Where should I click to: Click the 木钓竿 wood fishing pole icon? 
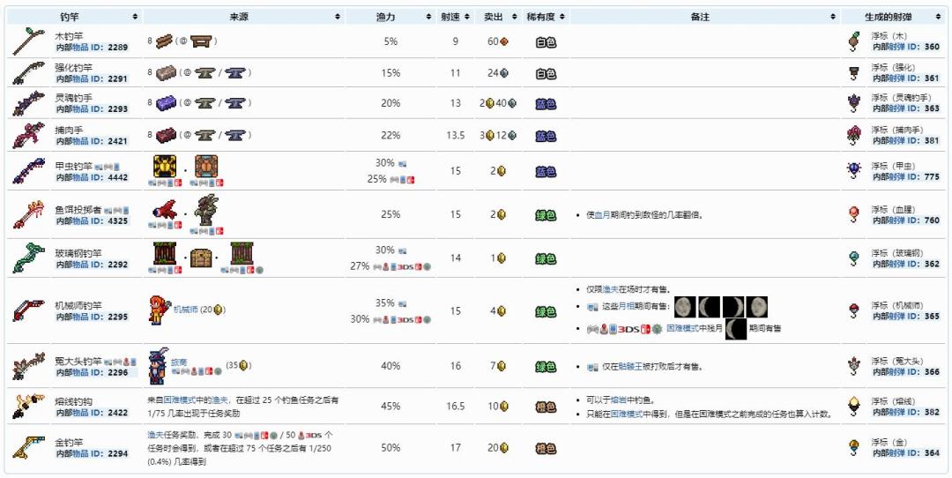click(x=28, y=41)
